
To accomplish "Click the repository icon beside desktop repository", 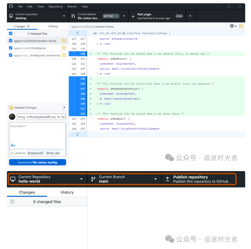I will coord(11,16).
